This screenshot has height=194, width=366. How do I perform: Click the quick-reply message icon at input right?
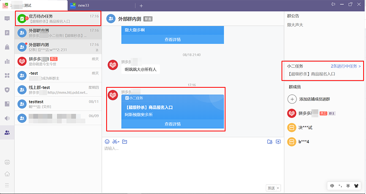(x=278, y=141)
